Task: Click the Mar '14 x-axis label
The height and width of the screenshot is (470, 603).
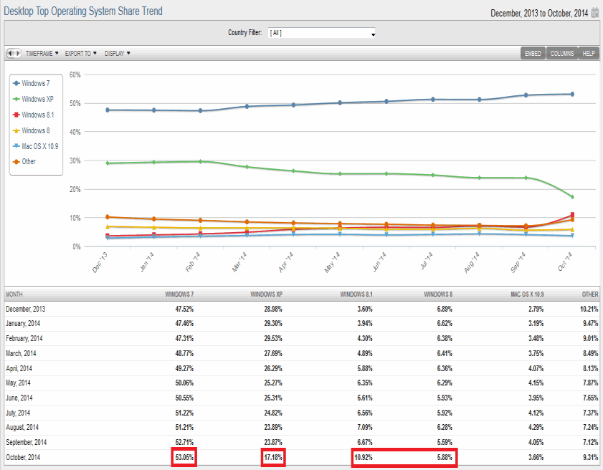Action: pyautogui.click(x=239, y=262)
